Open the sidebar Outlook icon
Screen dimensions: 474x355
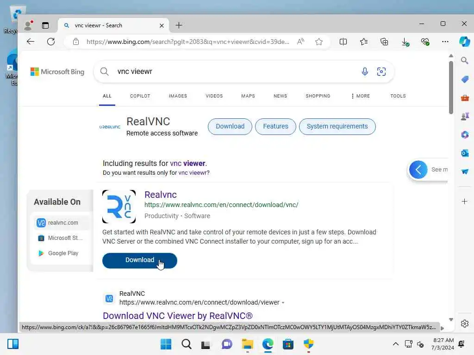click(x=465, y=153)
